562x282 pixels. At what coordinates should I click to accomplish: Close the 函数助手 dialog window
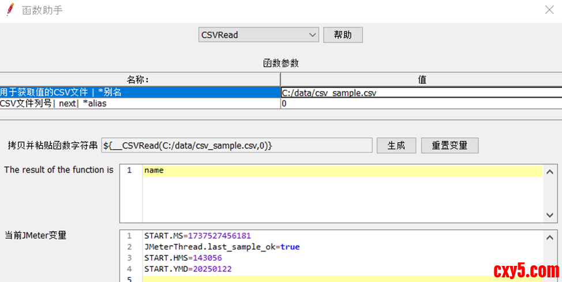[550, 10]
